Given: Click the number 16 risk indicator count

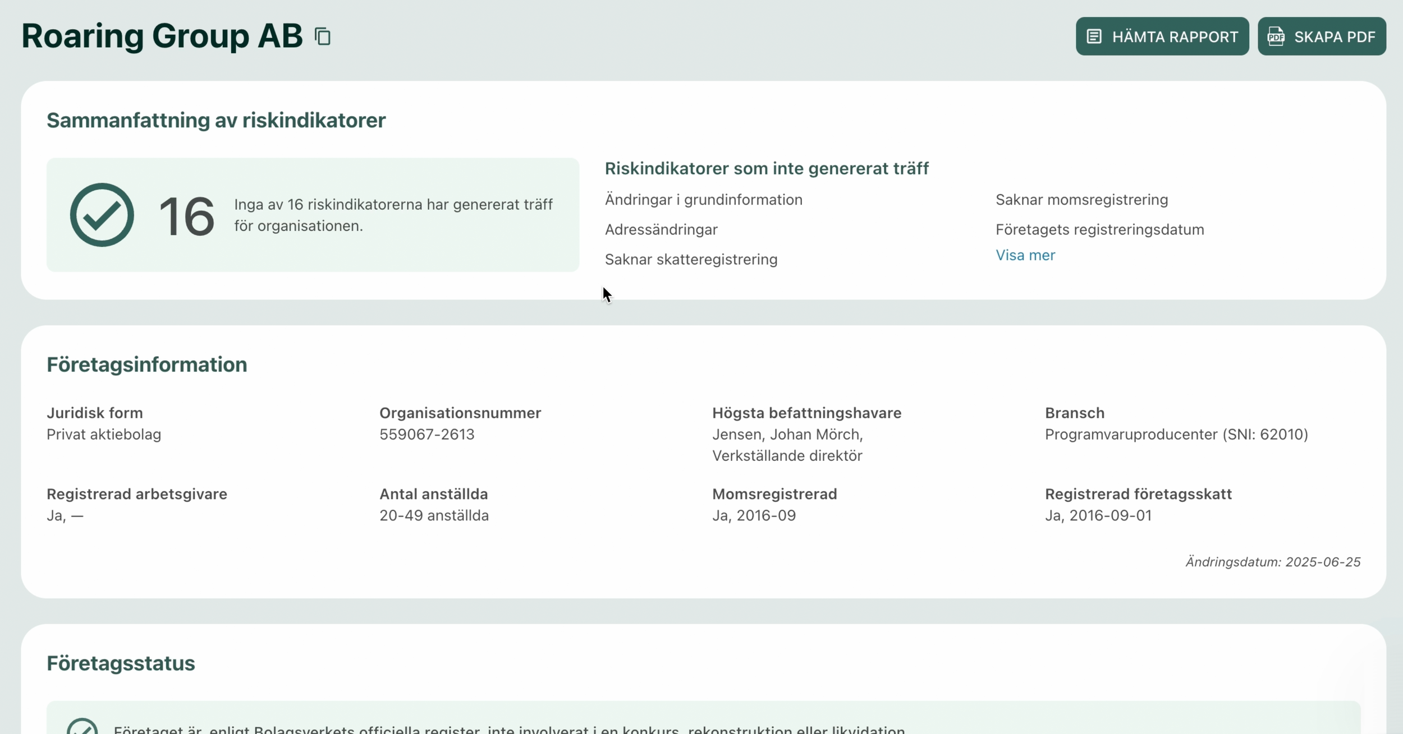Looking at the screenshot, I should click(186, 216).
